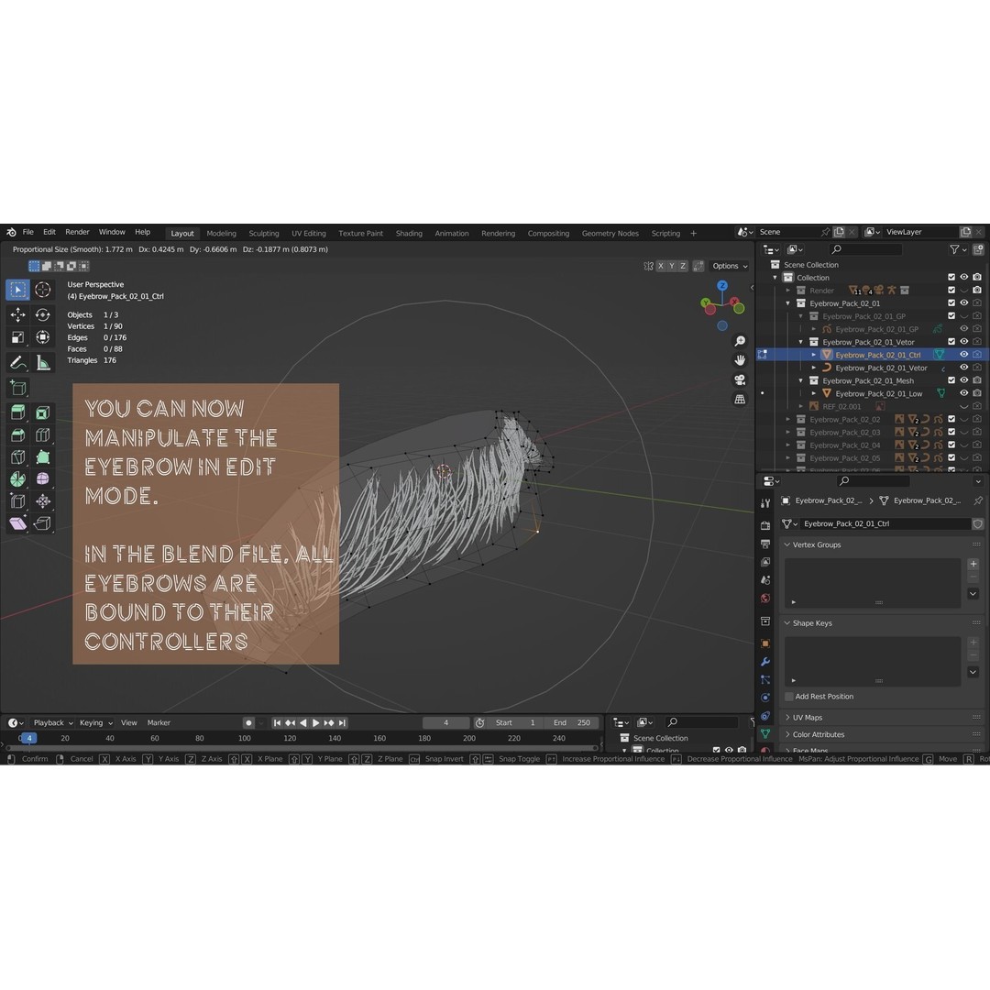Choose the Bevel tool
The width and height of the screenshot is (990, 990).
(17, 435)
